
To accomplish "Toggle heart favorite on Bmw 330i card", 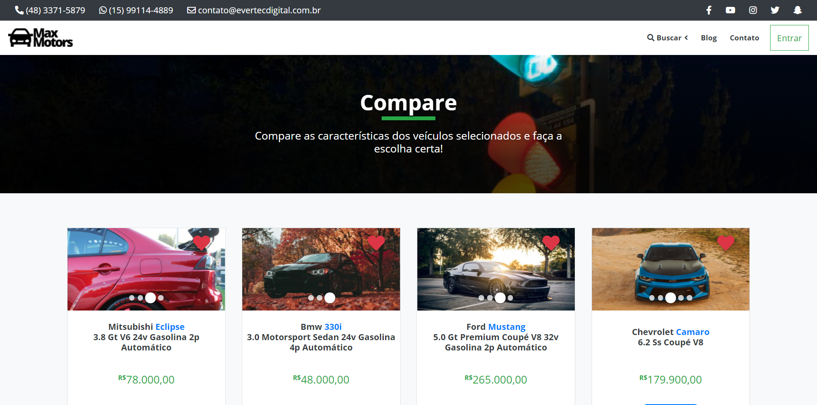I will [x=376, y=243].
